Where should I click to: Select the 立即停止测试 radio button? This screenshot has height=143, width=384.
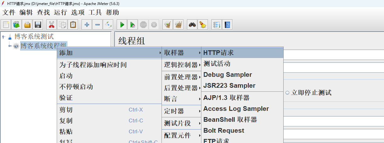(x=287, y=93)
